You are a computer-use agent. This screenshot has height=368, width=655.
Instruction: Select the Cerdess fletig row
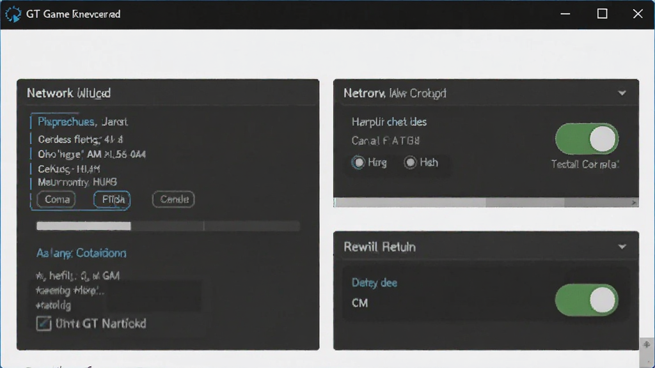[x=81, y=139]
